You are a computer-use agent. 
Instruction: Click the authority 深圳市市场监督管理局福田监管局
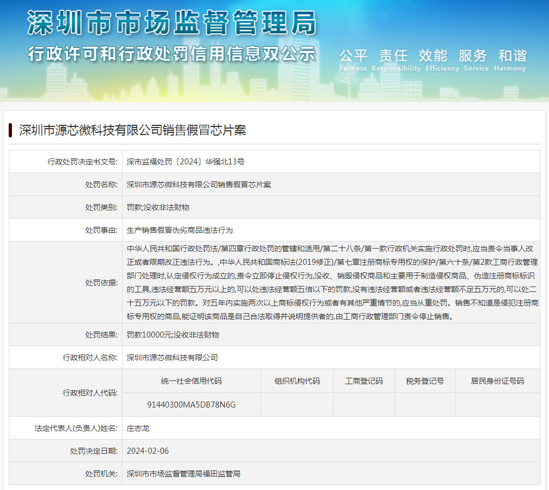click(x=183, y=474)
